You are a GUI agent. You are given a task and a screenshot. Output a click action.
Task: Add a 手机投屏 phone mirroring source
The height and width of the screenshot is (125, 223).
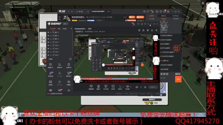coord(106,87)
